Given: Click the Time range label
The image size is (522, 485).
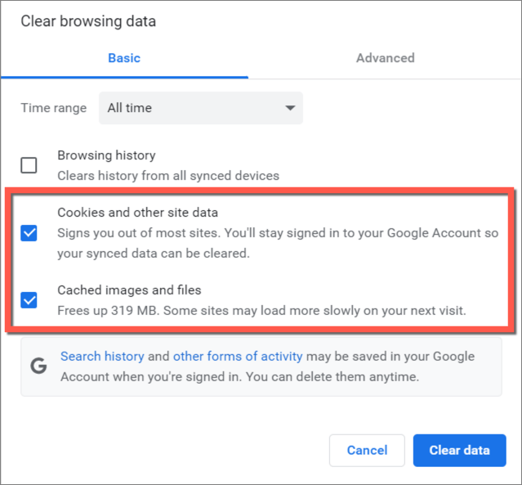Looking at the screenshot, I should [x=54, y=108].
